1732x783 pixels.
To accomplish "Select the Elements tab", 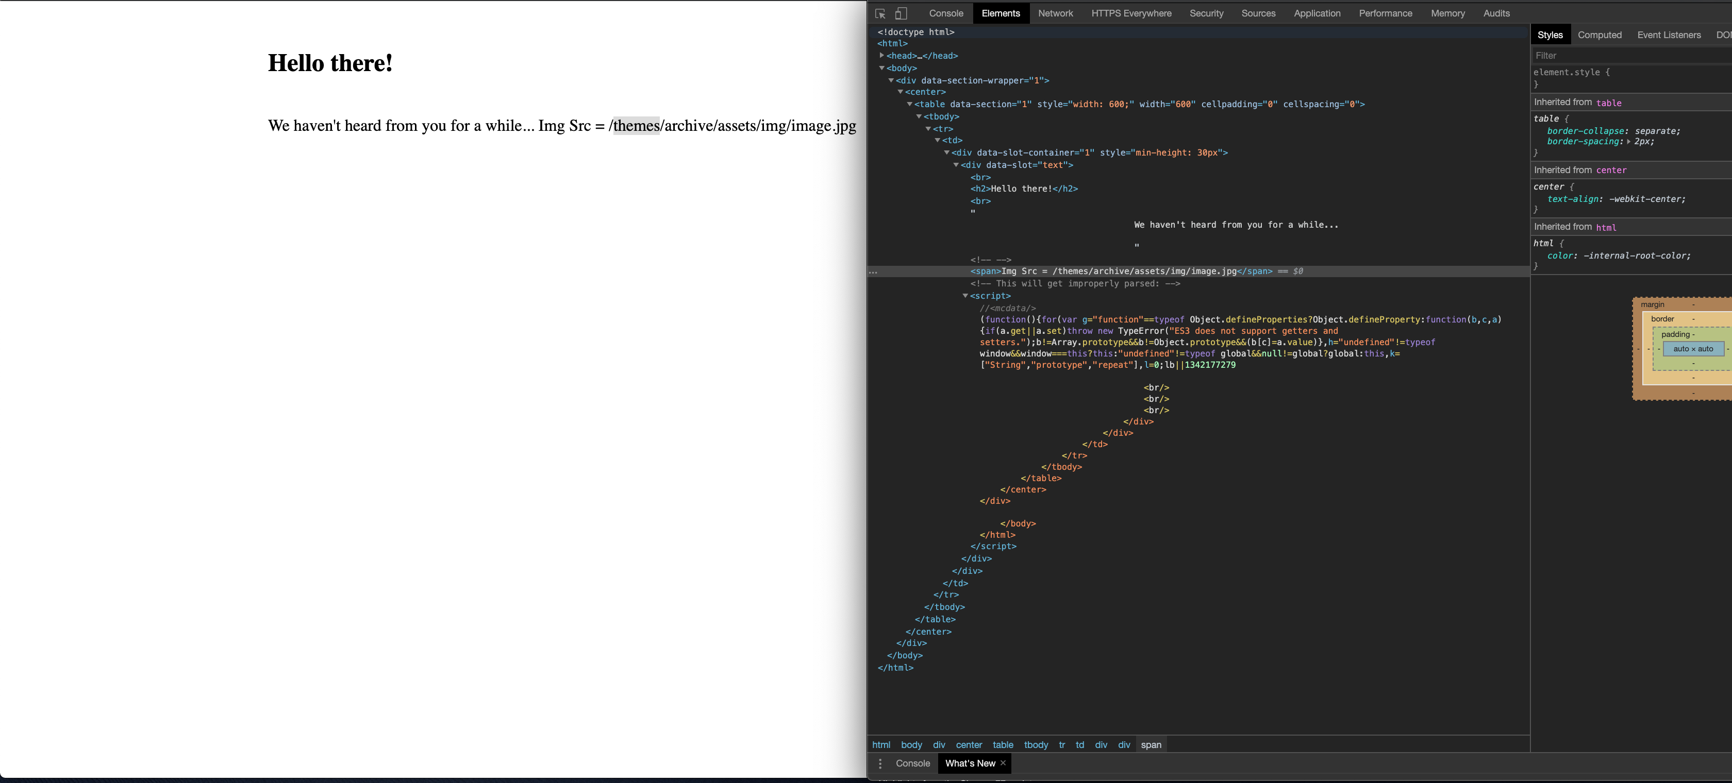I will [1001, 13].
